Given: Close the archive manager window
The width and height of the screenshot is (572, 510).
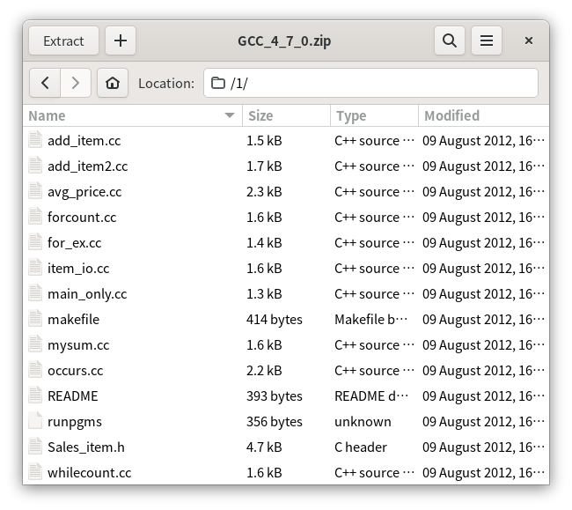Looking at the screenshot, I should [529, 41].
